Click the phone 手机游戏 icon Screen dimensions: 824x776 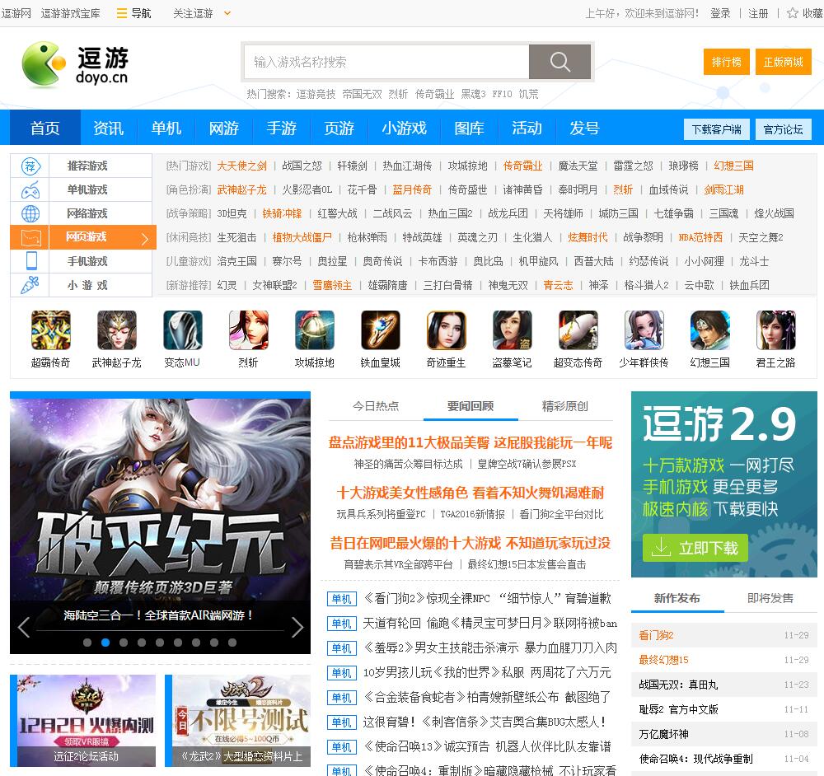(31, 260)
